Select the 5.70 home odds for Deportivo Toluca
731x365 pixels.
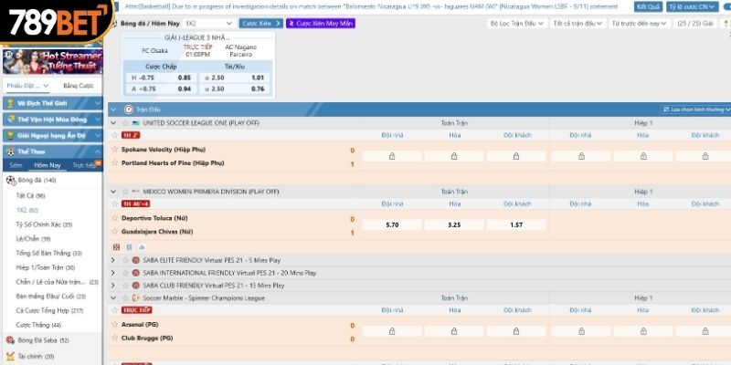click(x=392, y=224)
